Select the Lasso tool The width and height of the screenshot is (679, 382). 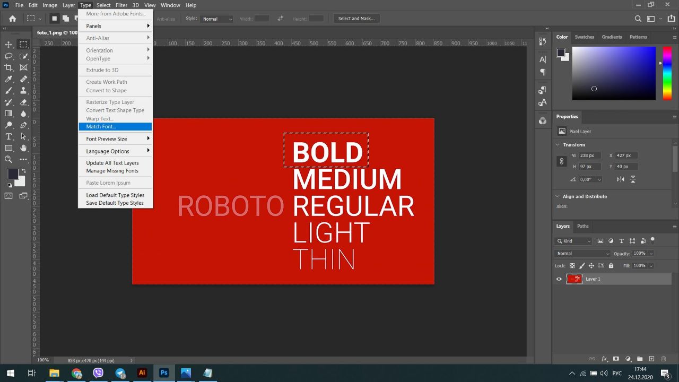pos(8,56)
